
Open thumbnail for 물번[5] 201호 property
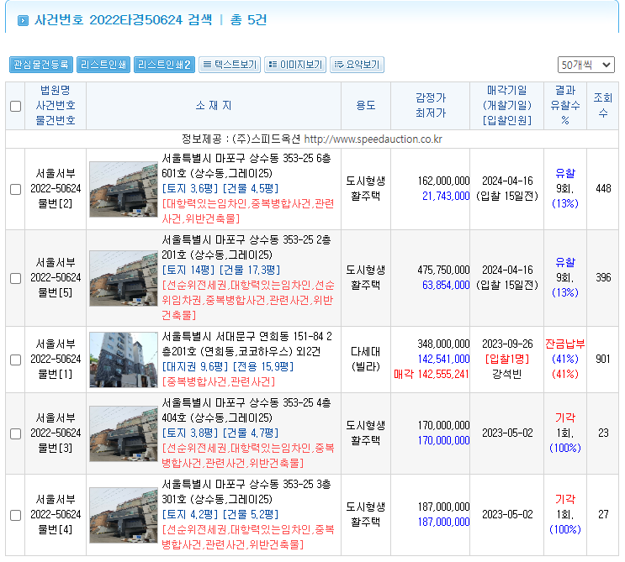point(124,278)
